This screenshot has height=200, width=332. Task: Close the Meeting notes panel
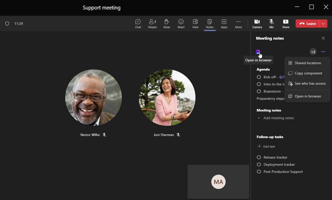click(x=323, y=38)
